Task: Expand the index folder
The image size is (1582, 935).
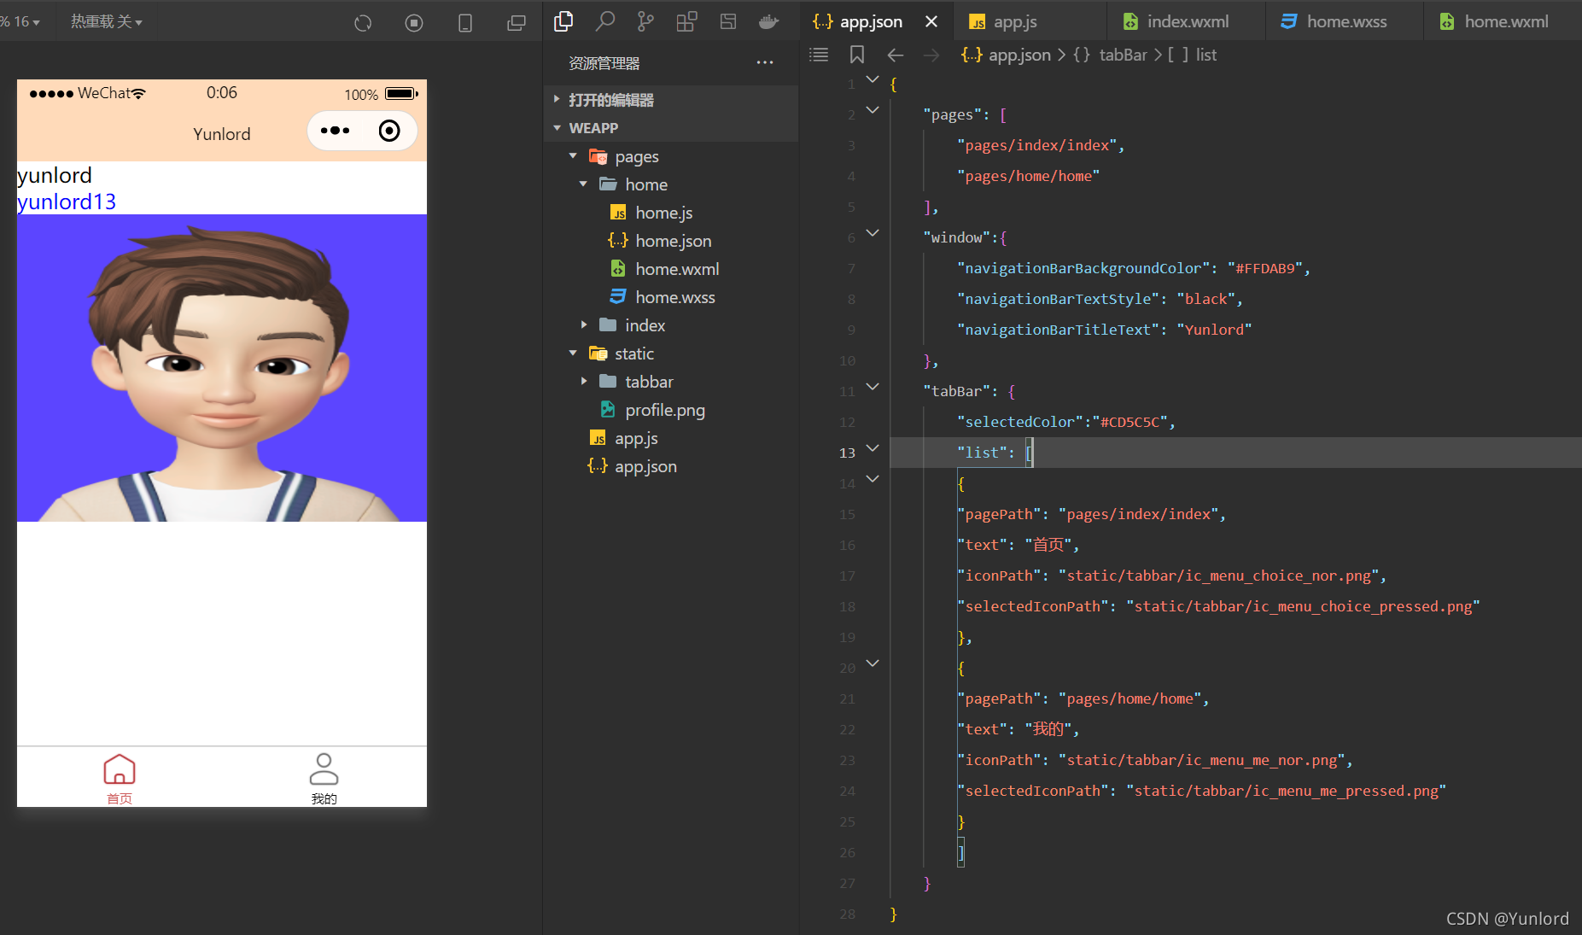Action: point(583,325)
